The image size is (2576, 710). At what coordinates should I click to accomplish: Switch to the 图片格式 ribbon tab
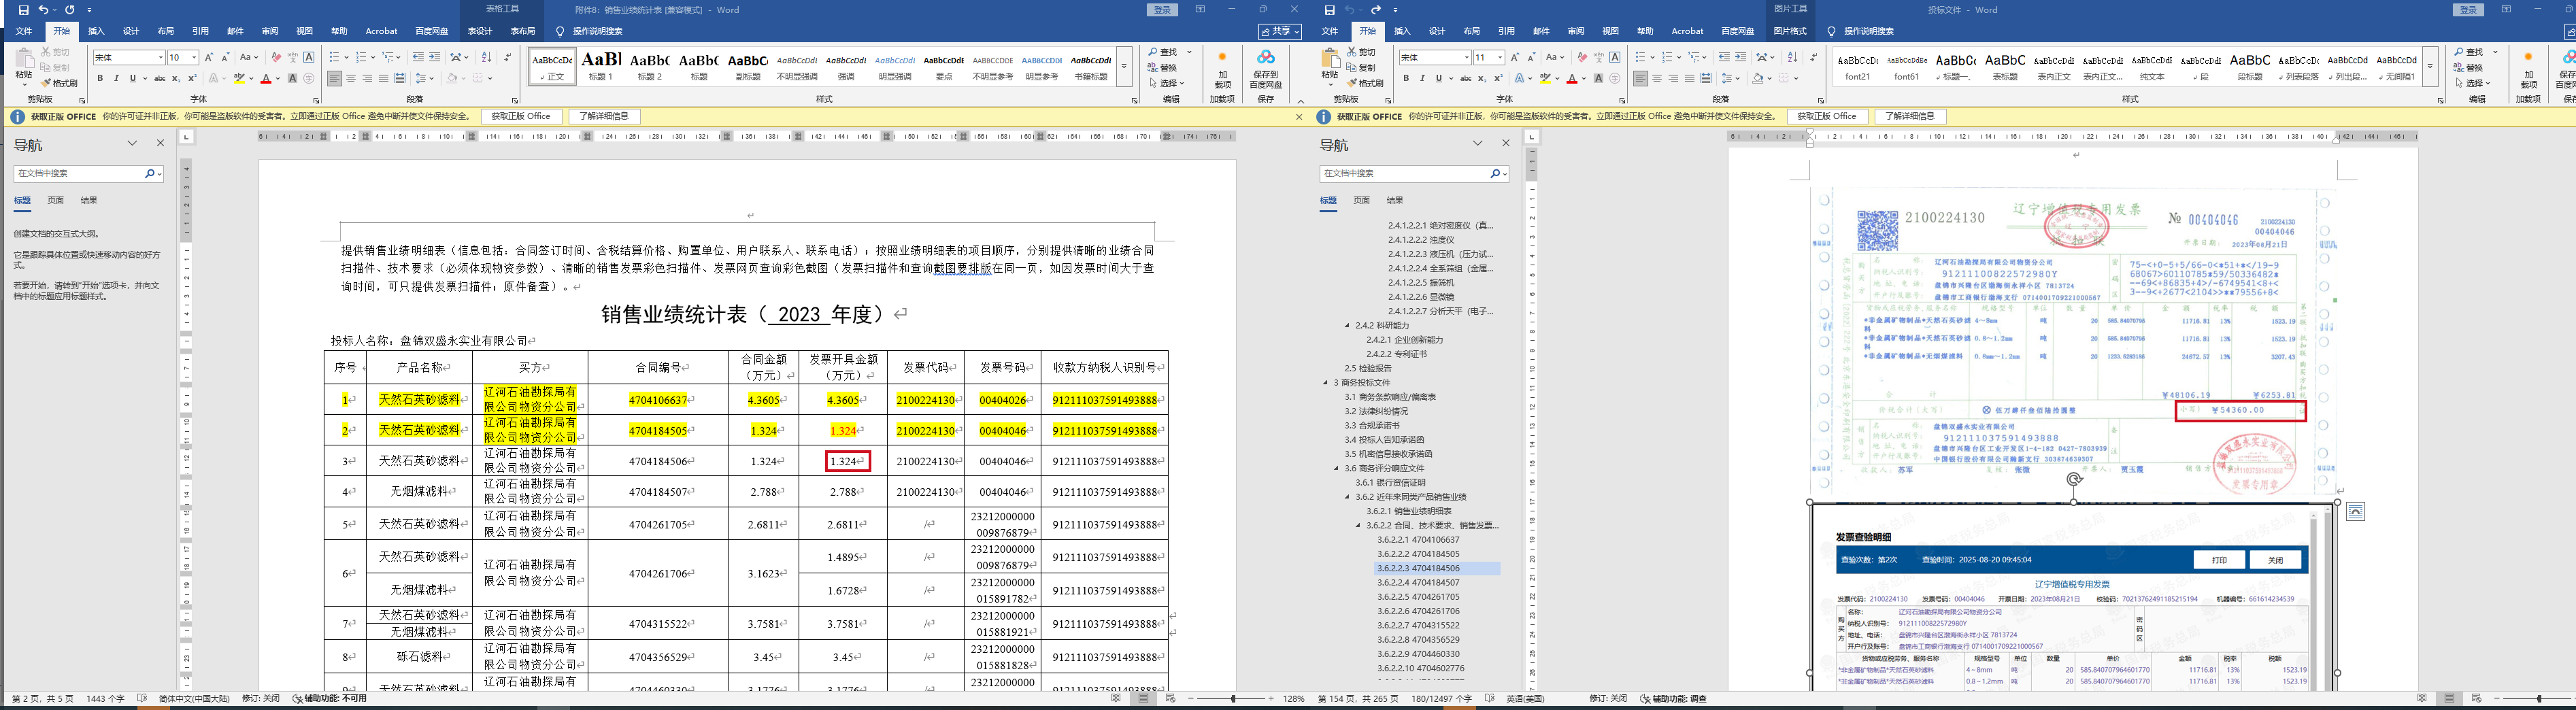point(1789,31)
